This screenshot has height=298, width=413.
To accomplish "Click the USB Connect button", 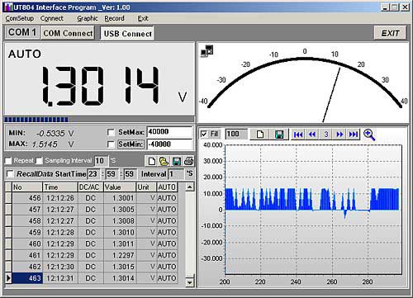I will tap(127, 34).
